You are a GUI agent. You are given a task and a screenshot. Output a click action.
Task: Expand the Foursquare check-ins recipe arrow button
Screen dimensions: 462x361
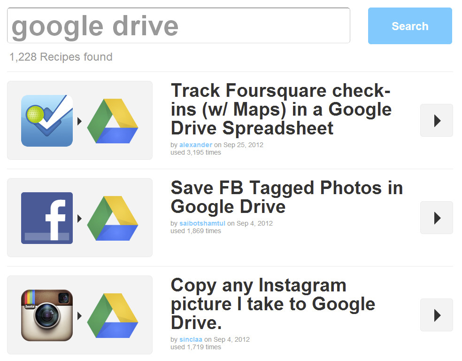pos(436,120)
